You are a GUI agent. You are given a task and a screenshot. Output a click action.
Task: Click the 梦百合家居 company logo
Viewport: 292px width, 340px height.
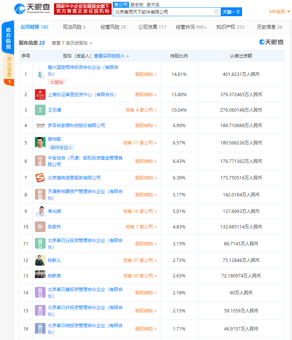(40, 126)
